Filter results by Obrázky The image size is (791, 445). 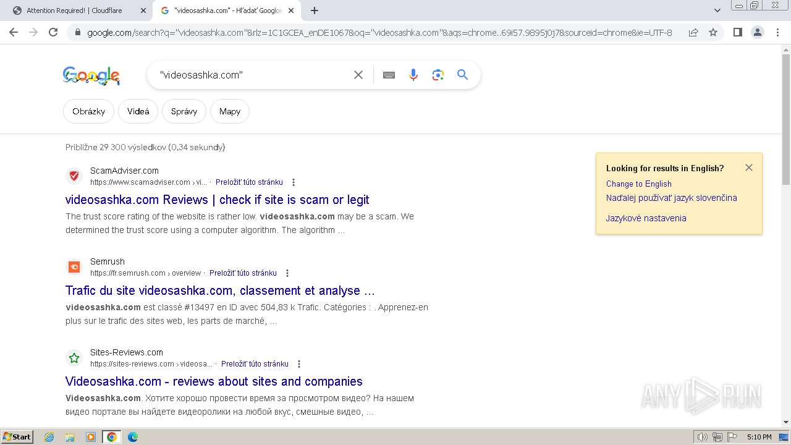[x=88, y=111]
